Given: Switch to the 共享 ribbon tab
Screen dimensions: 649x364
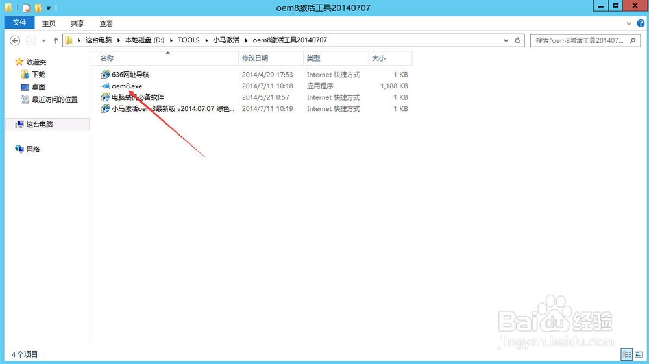Looking at the screenshot, I should tap(77, 23).
